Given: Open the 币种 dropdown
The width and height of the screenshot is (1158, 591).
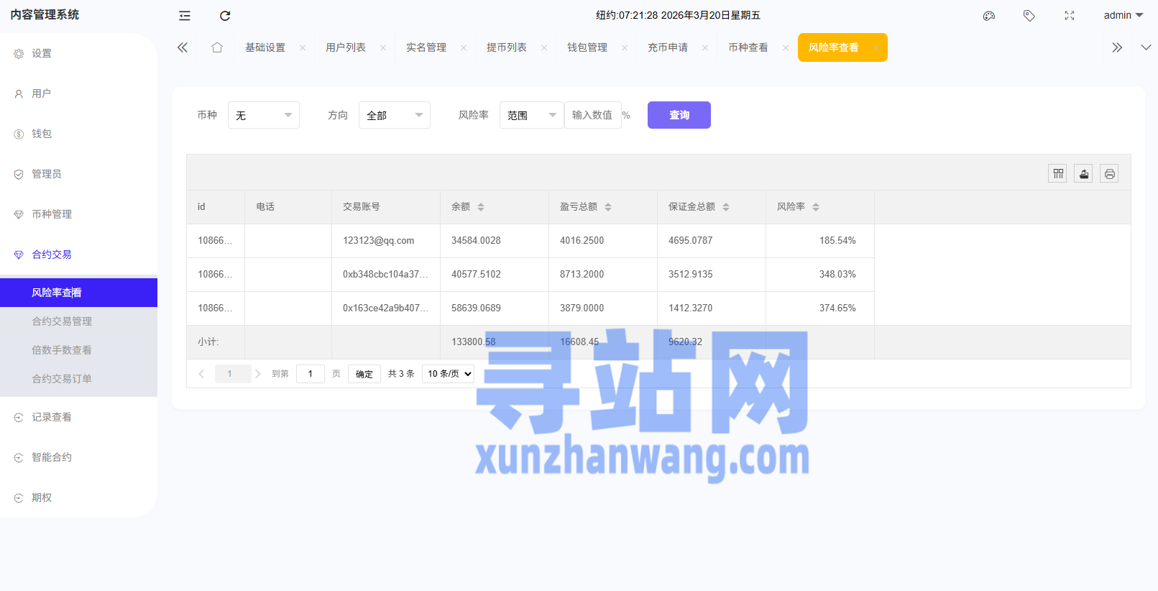Looking at the screenshot, I should pos(263,115).
